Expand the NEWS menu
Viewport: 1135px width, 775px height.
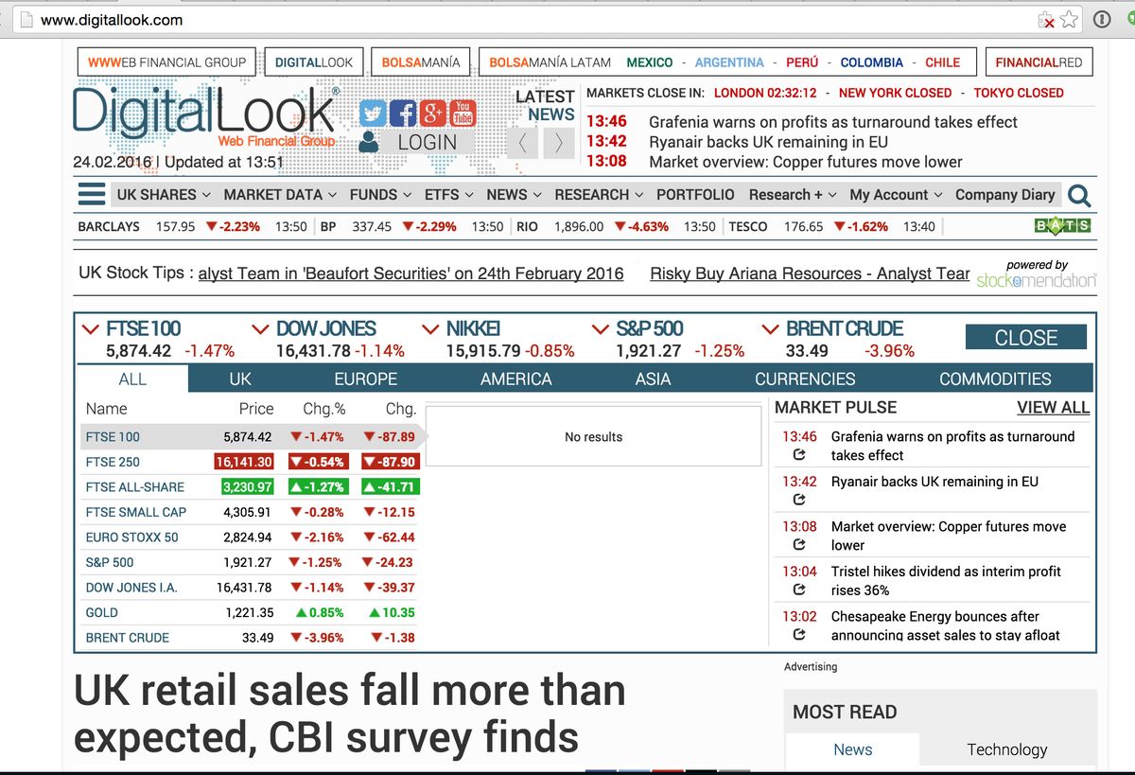coord(514,194)
